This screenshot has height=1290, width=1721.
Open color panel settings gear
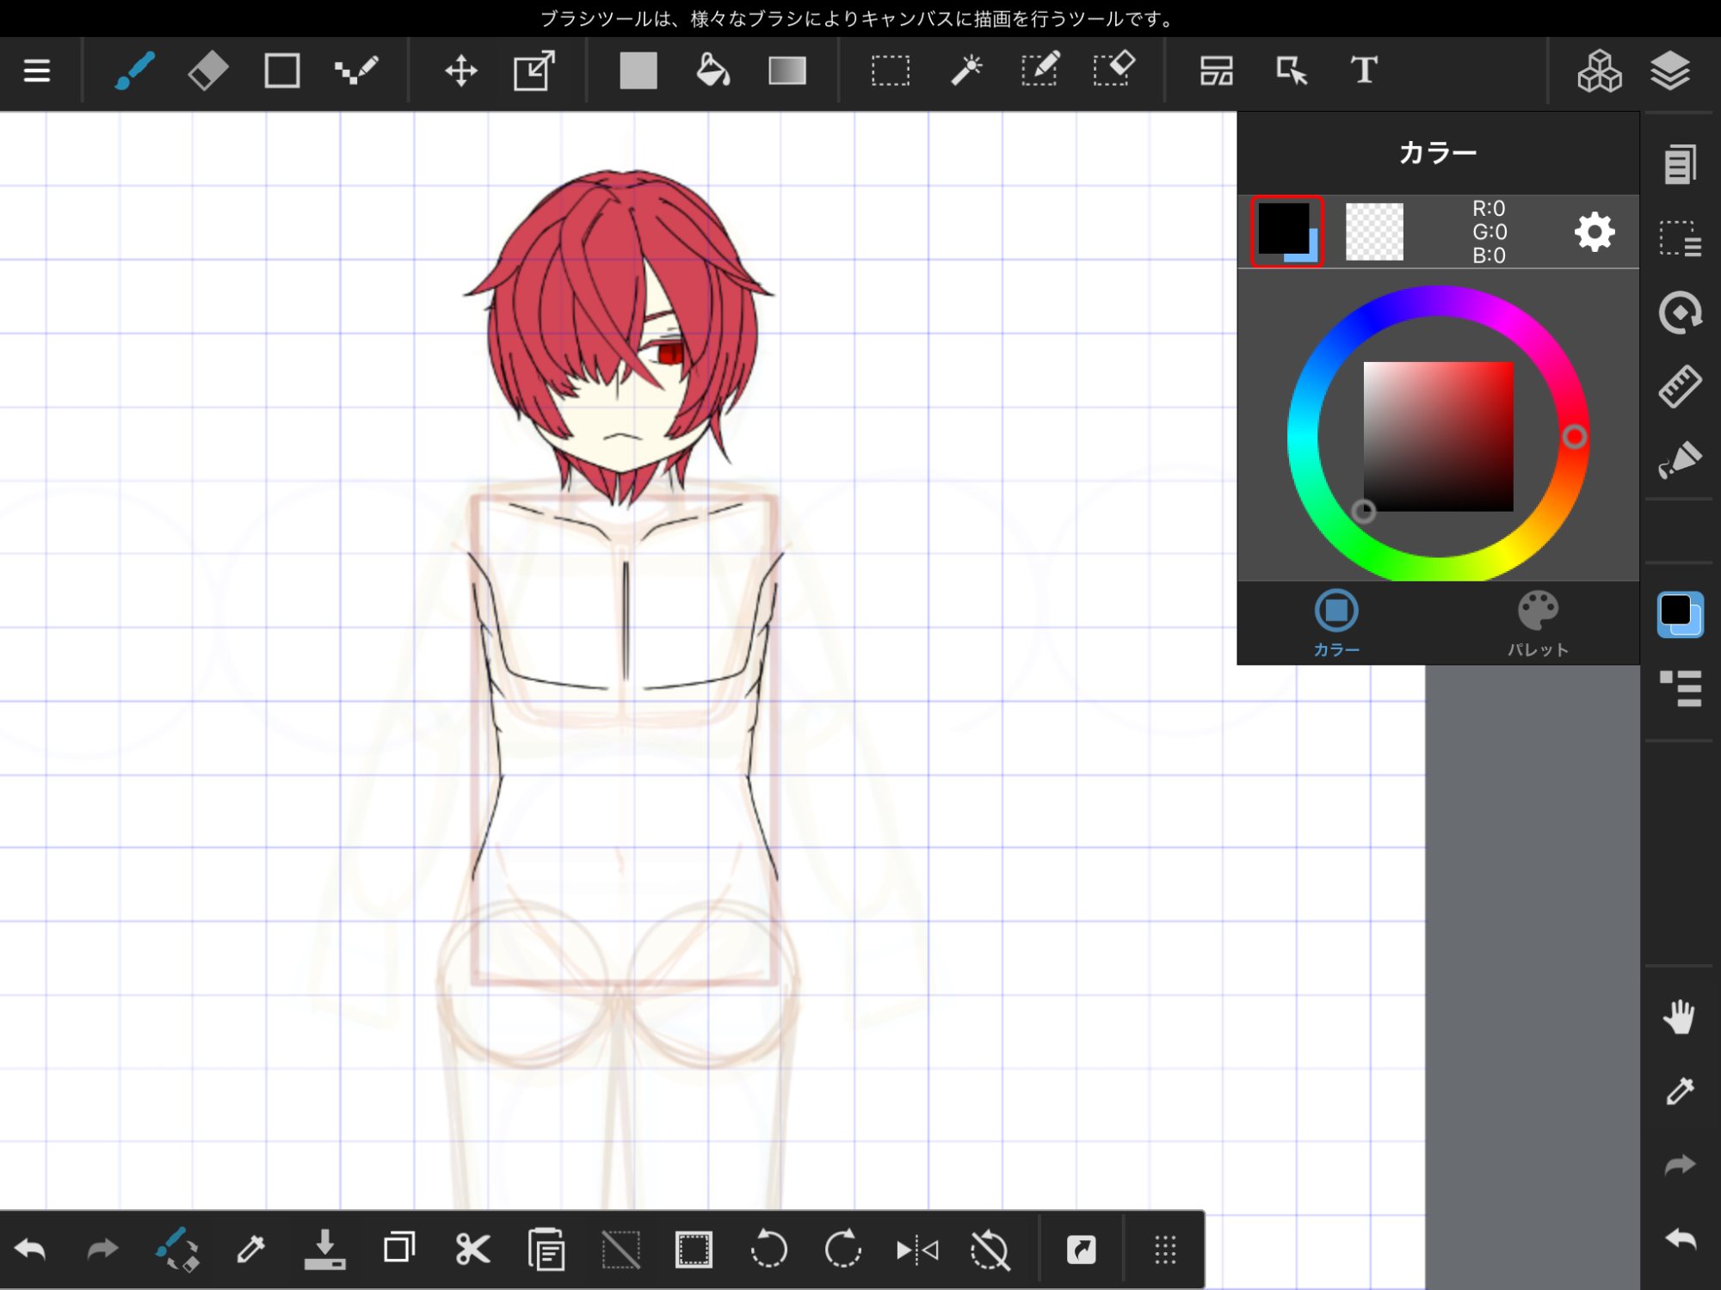pyautogui.click(x=1595, y=232)
